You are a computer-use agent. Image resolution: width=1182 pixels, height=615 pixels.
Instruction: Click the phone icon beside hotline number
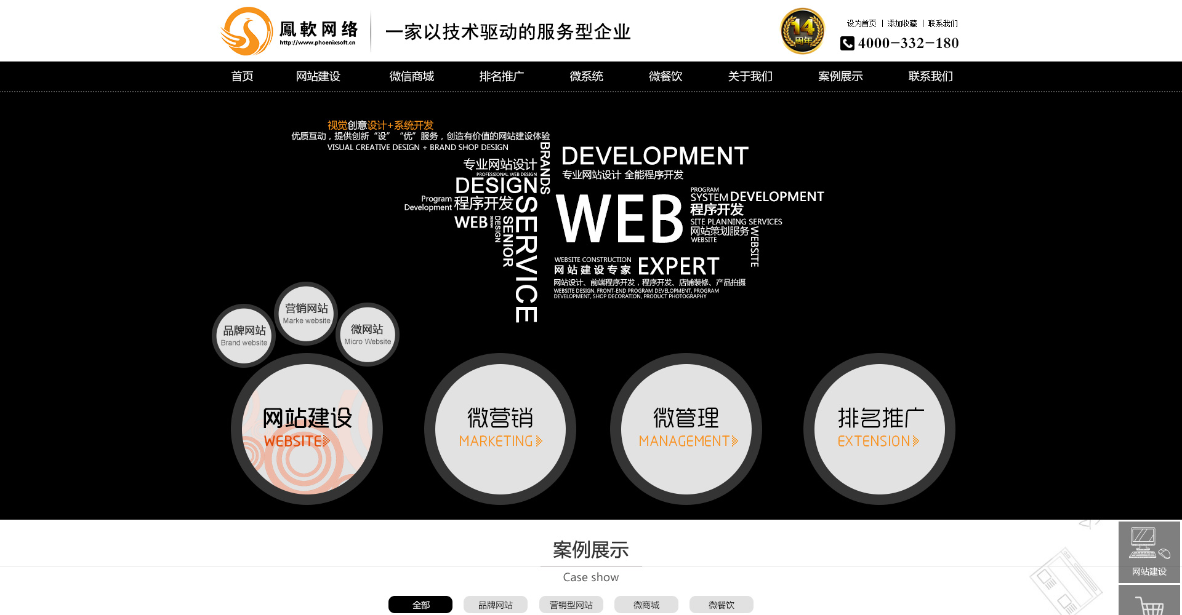point(847,43)
